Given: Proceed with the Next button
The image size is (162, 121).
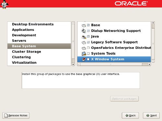Looking at the screenshot, I should tap(151, 115).
